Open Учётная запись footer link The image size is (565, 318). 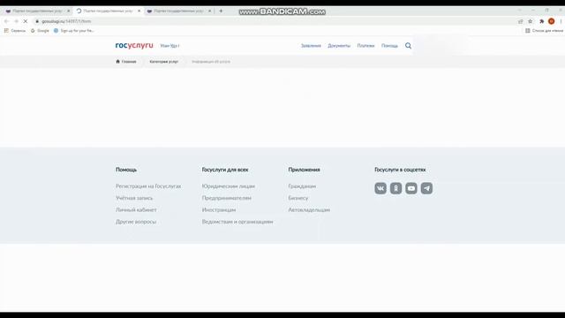[134, 198]
